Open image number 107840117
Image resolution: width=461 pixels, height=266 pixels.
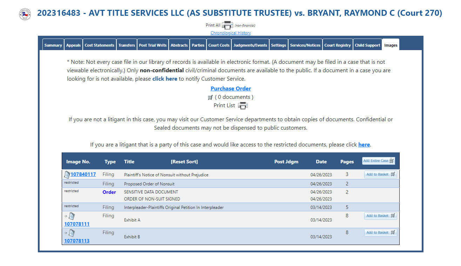[x=83, y=175]
